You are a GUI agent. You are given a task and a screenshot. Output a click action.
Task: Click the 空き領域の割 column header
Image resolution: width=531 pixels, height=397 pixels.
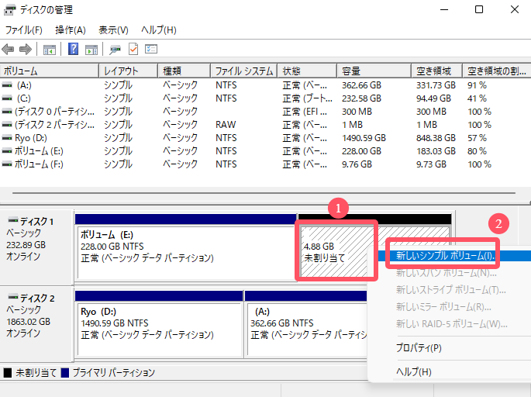pos(497,71)
